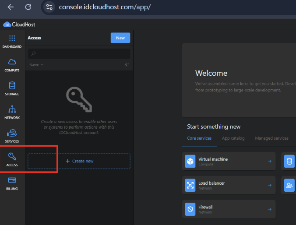The image size is (296, 225).
Task: Open the Dashboard sidebar section
Action: point(12,41)
